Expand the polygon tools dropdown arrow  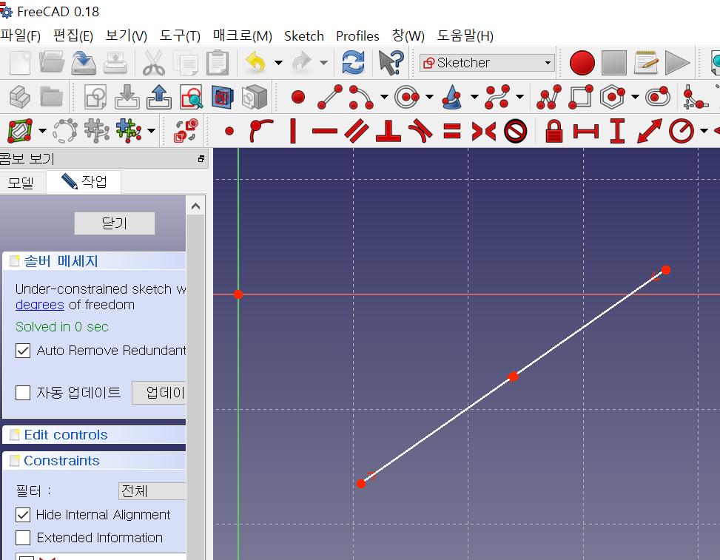click(635, 97)
